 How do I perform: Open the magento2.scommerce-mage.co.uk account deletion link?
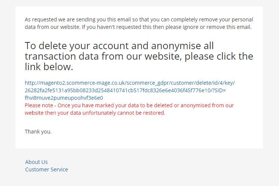pyautogui.click(x=130, y=90)
